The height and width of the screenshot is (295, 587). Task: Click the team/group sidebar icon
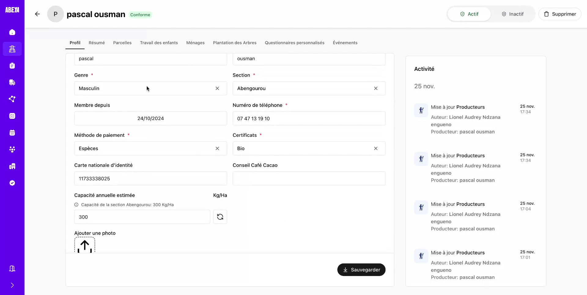12,149
